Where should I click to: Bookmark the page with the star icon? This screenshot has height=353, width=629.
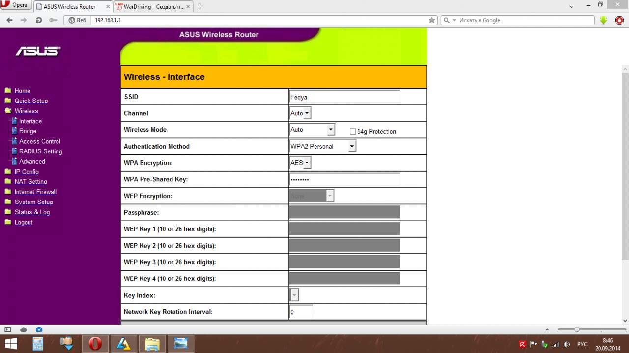432,20
